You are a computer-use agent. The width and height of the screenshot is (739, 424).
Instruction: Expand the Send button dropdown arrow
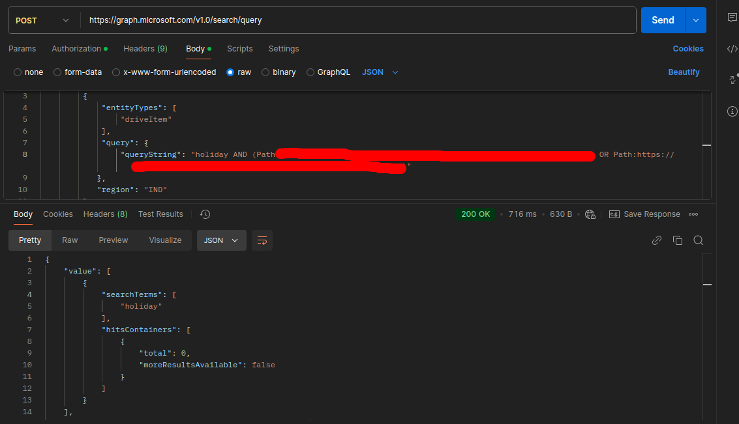695,20
